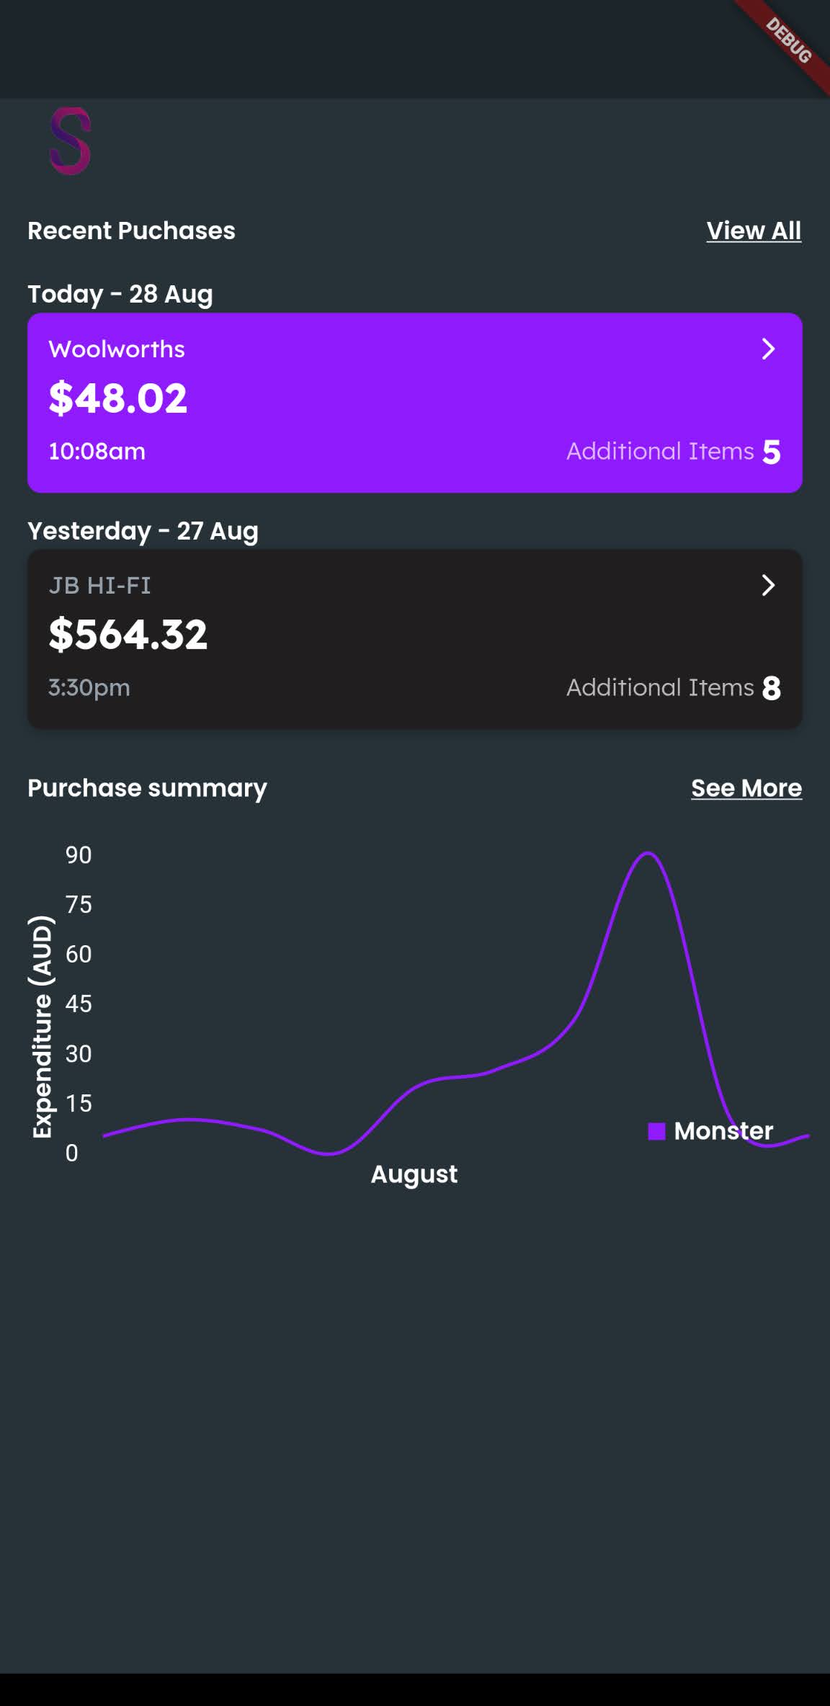Screen dimensions: 830x1706
Task: Click the Yesterday - 27 Aug date label
Action: pos(143,531)
